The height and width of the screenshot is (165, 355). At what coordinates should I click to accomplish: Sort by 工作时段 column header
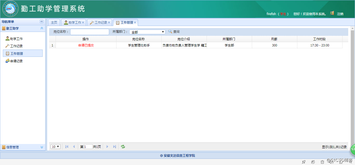tap(319, 39)
